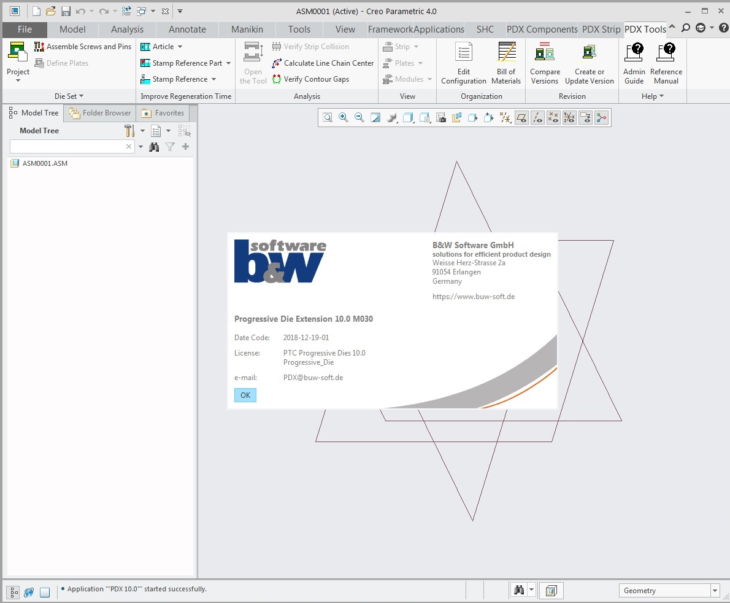Open the Reference Manual help
Viewport: 730px width, 603px height.
point(666,63)
